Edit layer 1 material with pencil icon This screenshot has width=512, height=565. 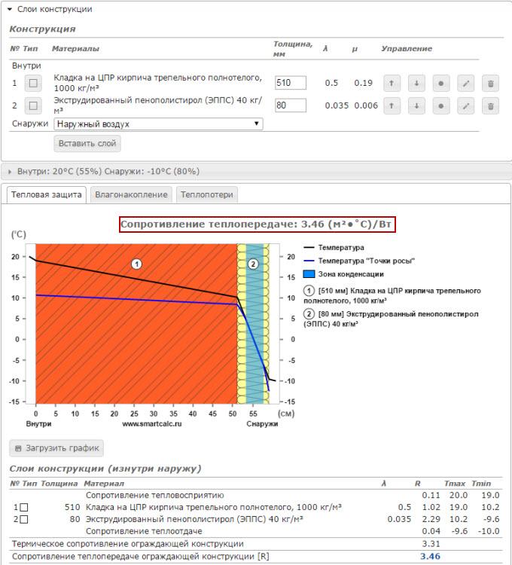(465, 83)
